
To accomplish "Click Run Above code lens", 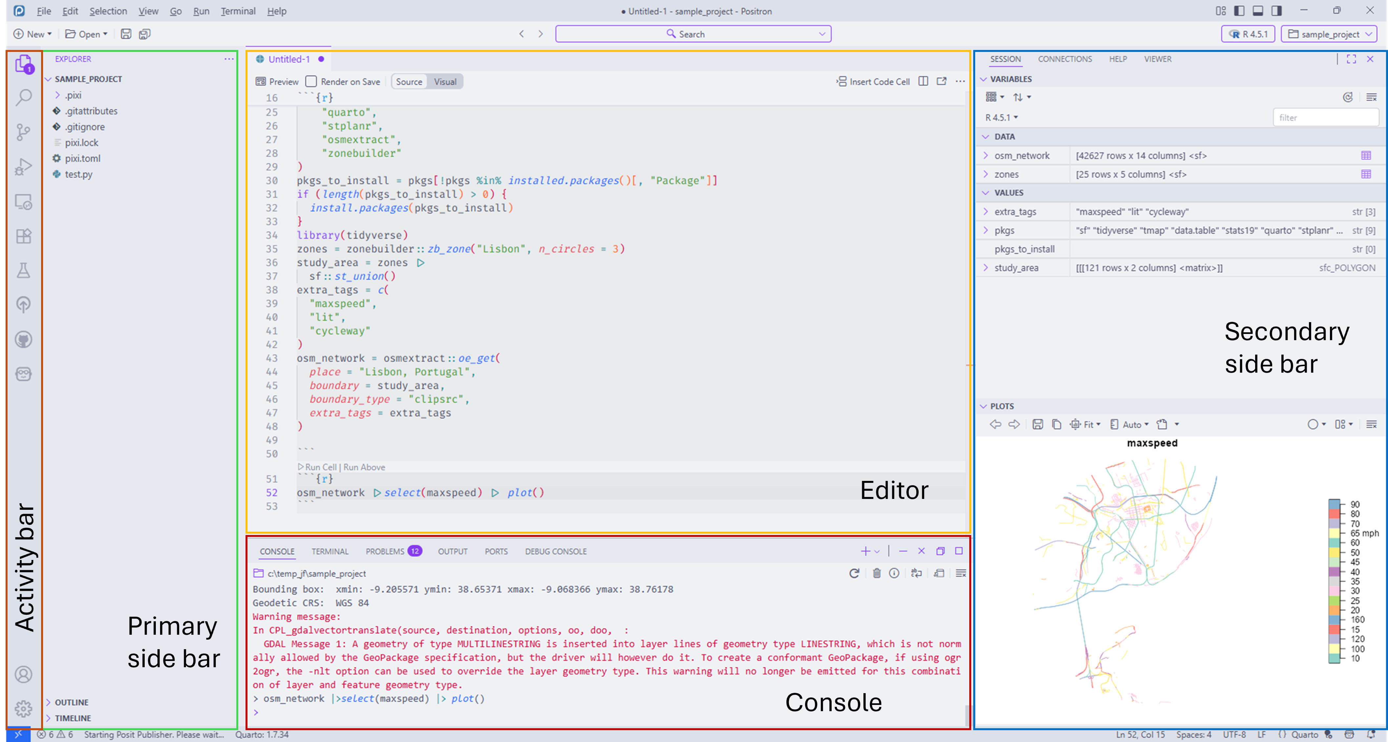I will pos(364,467).
